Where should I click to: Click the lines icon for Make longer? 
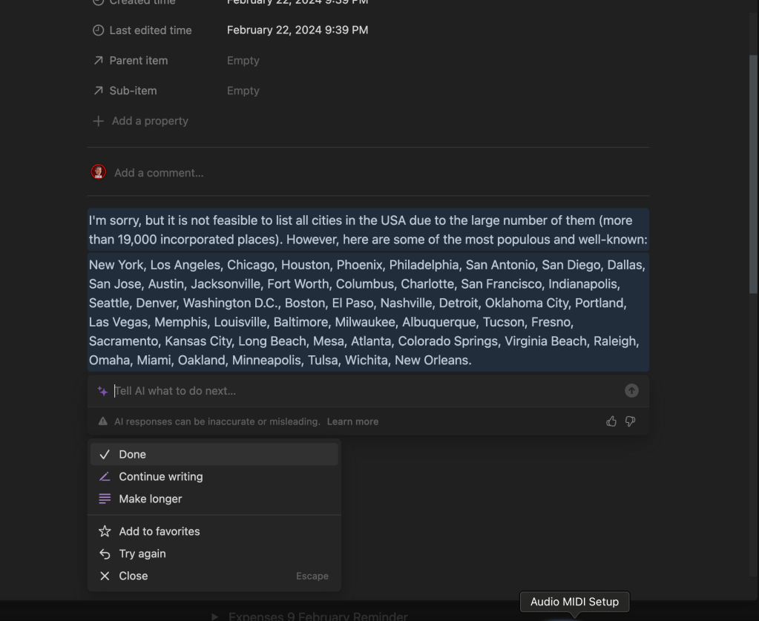[x=105, y=499]
